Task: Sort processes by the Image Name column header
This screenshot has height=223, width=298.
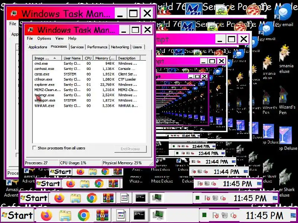Action: [47, 58]
